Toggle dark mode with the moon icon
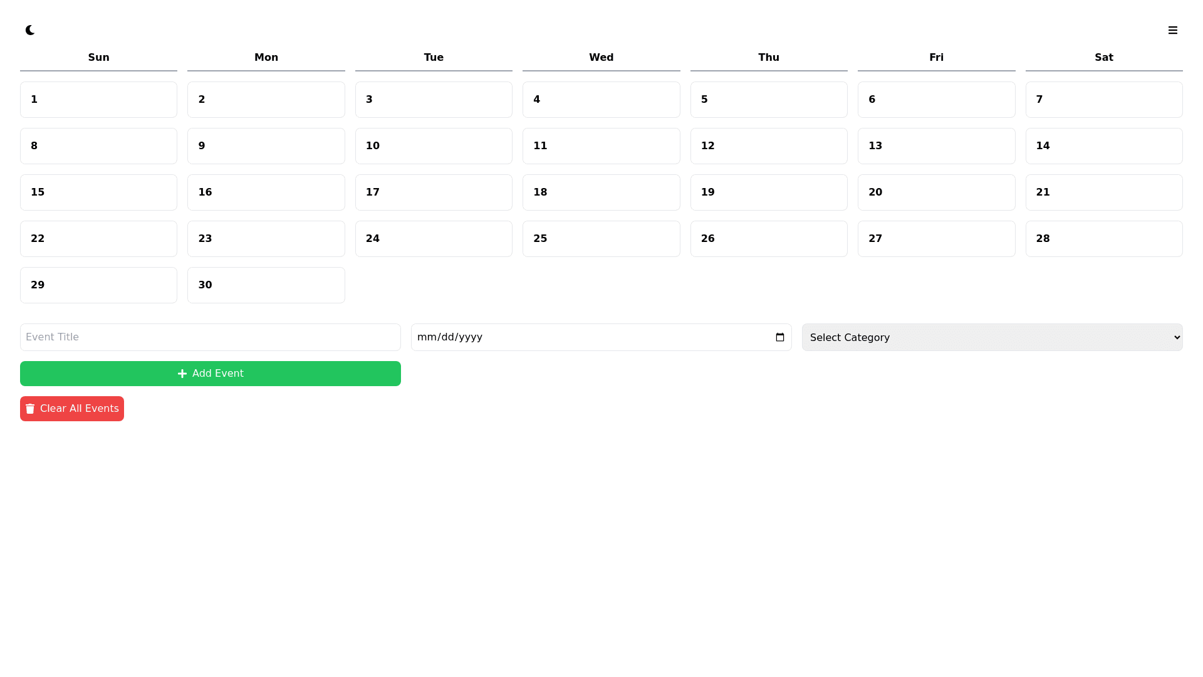Viewport: 1203px width, 677px height. [x=30, y=30]
